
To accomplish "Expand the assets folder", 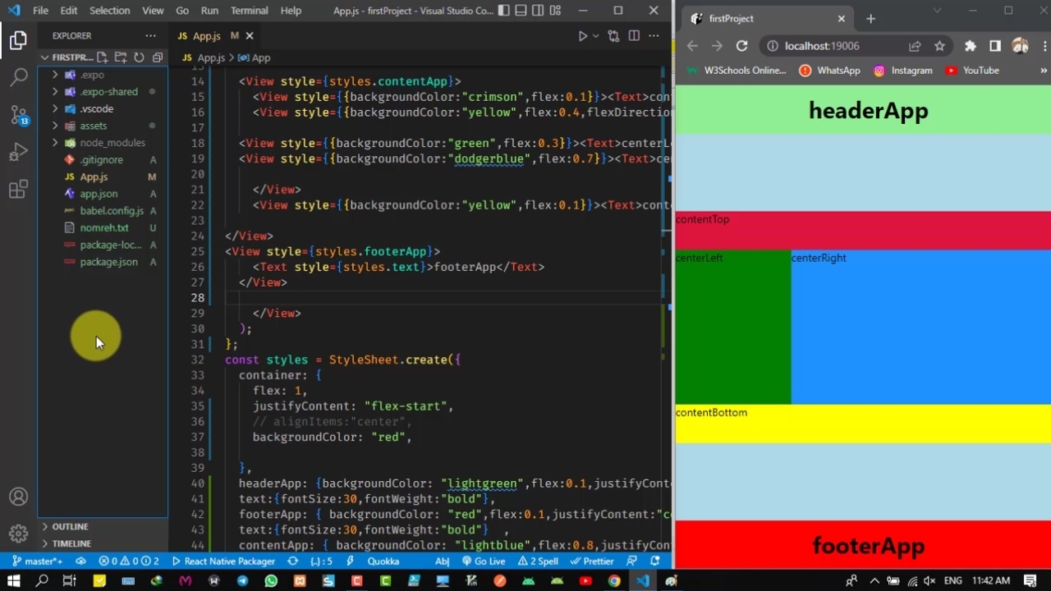I will [x=93, y=126].
